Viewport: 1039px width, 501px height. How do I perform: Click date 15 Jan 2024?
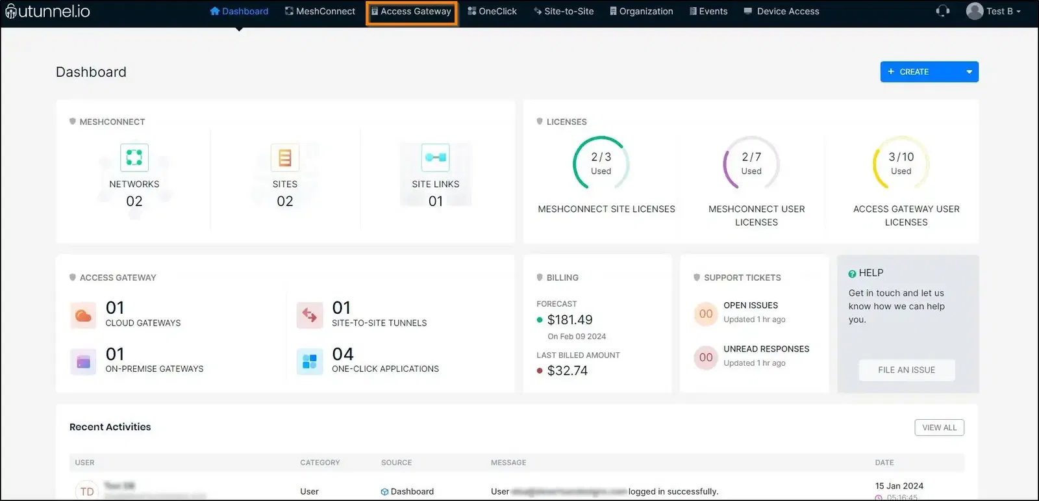click(899, 486)
